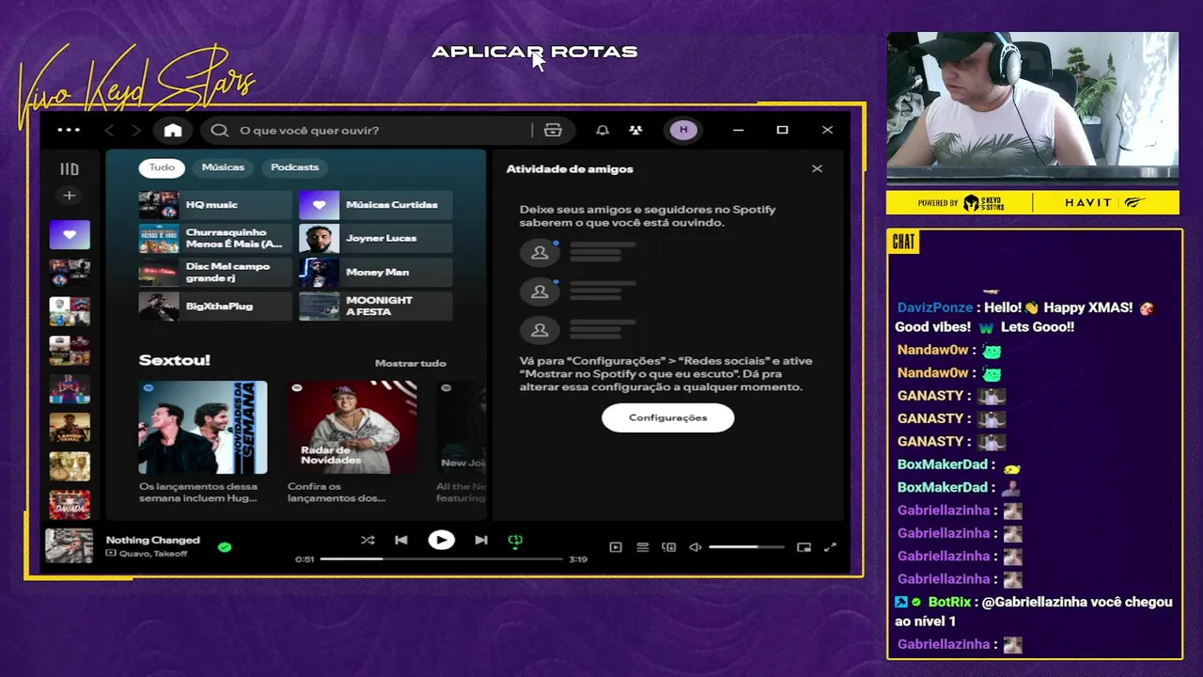The width and height of the screenshot is (1203, 677).
Task: Open the Spotify Home page
Action: tap(173, 130)
